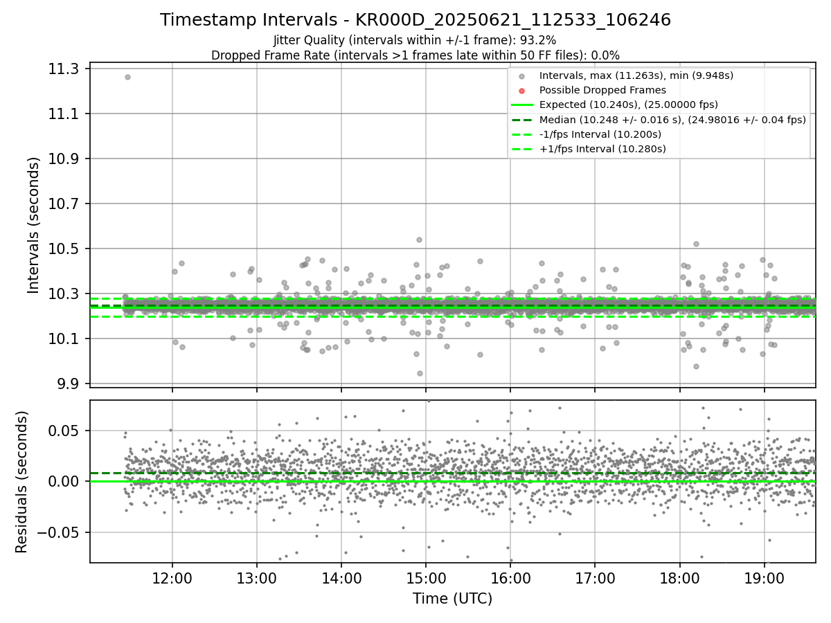The width and height of the screenshot is (831, 623).
Task: Select the "Jitter Quality (intervals within +/-1 frame): 93.2%" subtitle
Action: click(x=415, y=41)
